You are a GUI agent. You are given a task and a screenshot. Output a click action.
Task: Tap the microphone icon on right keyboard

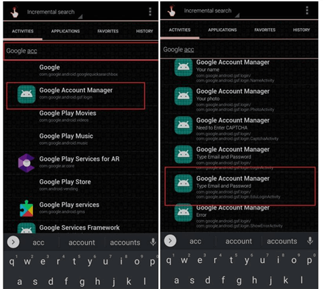[x=310, y=240]
